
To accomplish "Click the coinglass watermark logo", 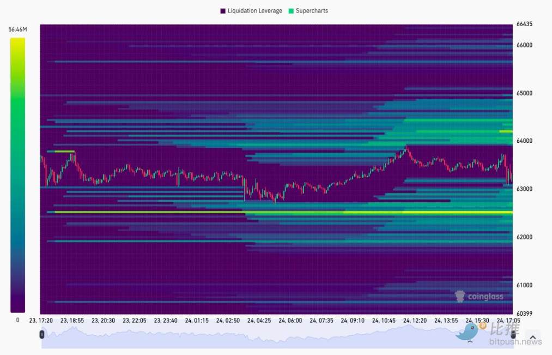I will point(480,296).
